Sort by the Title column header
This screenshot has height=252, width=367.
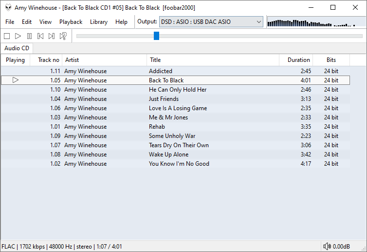click(213, 60)
